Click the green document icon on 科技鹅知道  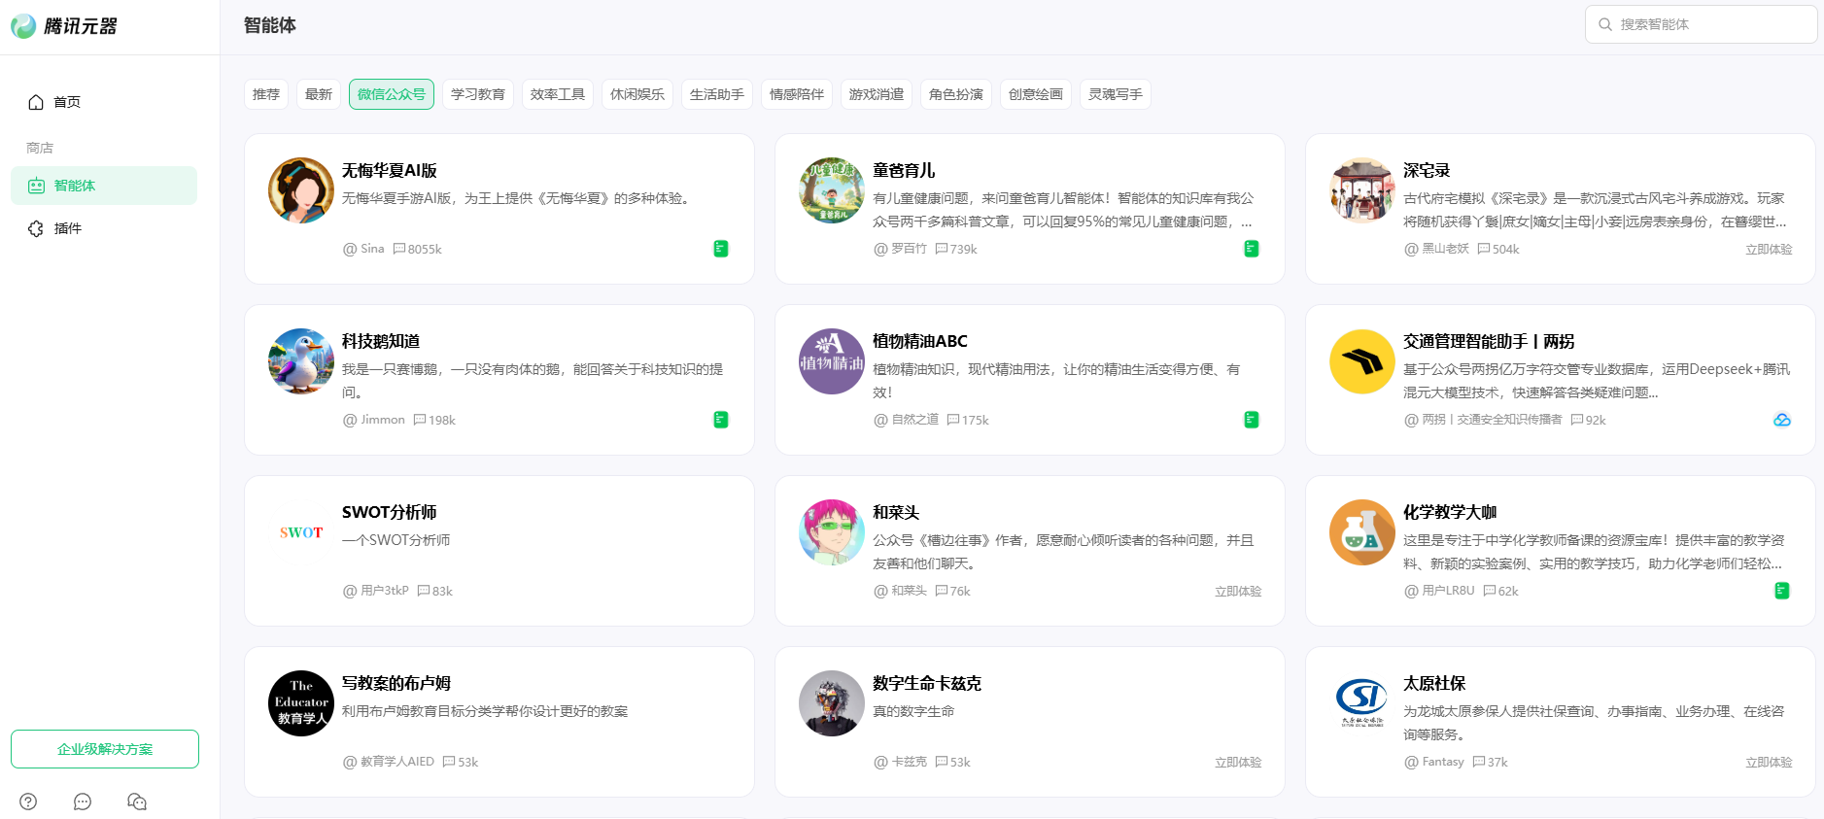721,420
